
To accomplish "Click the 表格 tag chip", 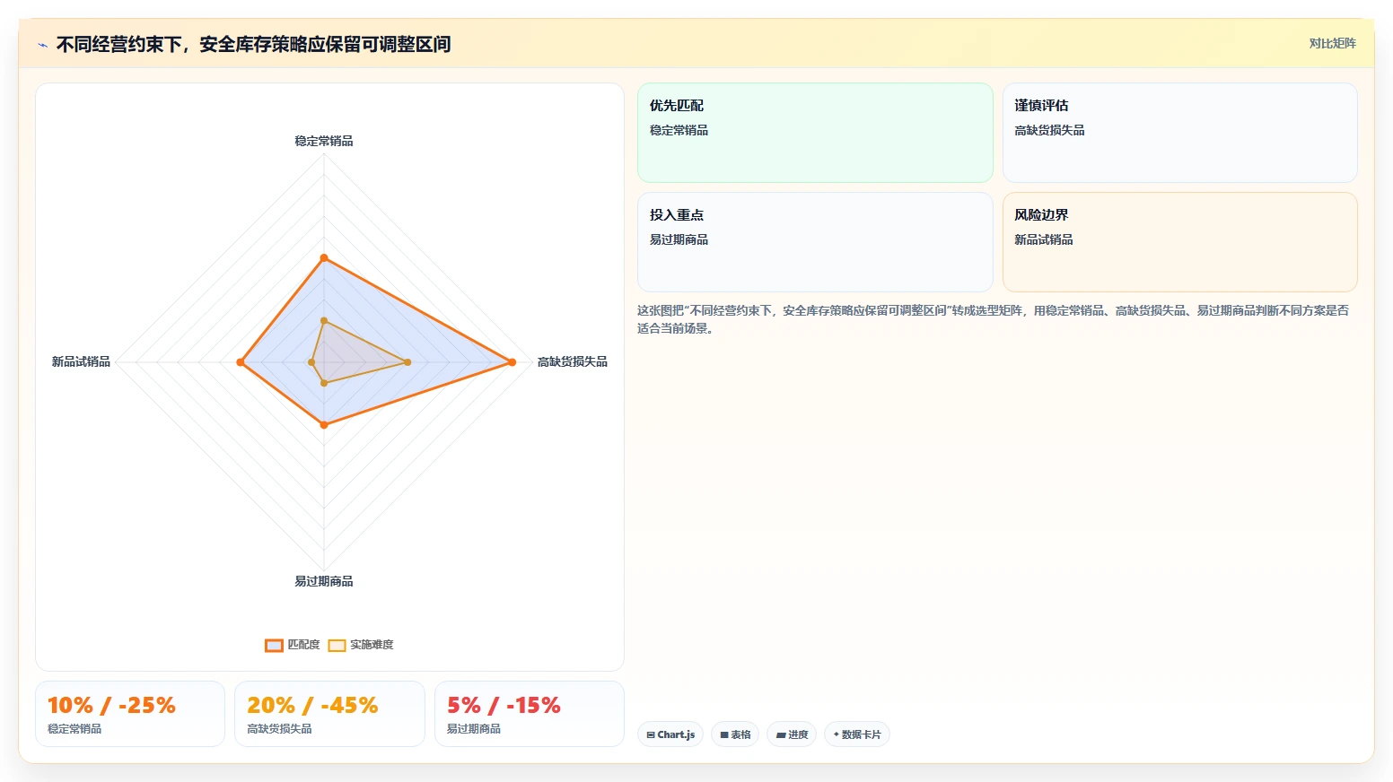I will click(735, 734).
